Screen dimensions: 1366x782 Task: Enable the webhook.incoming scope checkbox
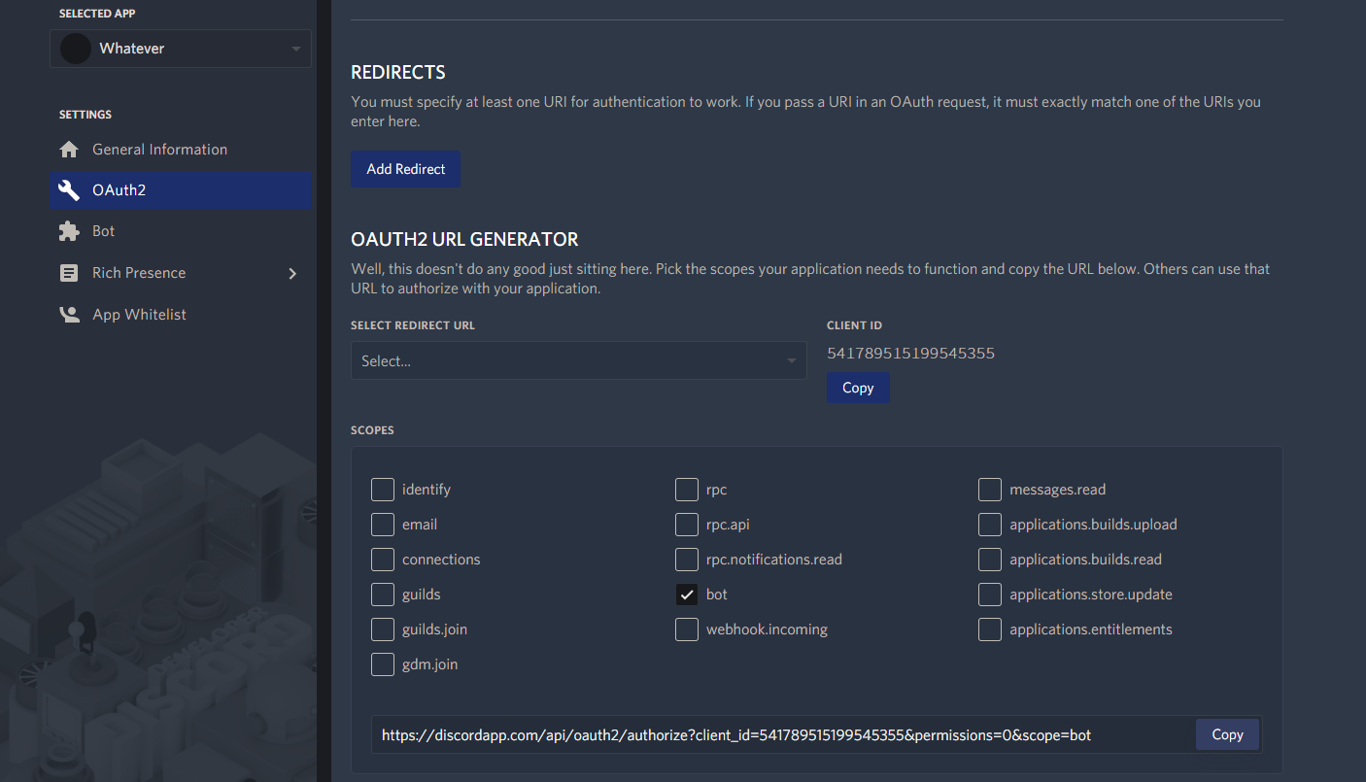tap(687, 629)
